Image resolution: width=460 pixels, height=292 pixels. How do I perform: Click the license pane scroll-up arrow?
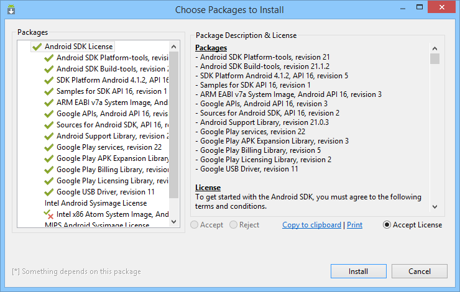435,48
